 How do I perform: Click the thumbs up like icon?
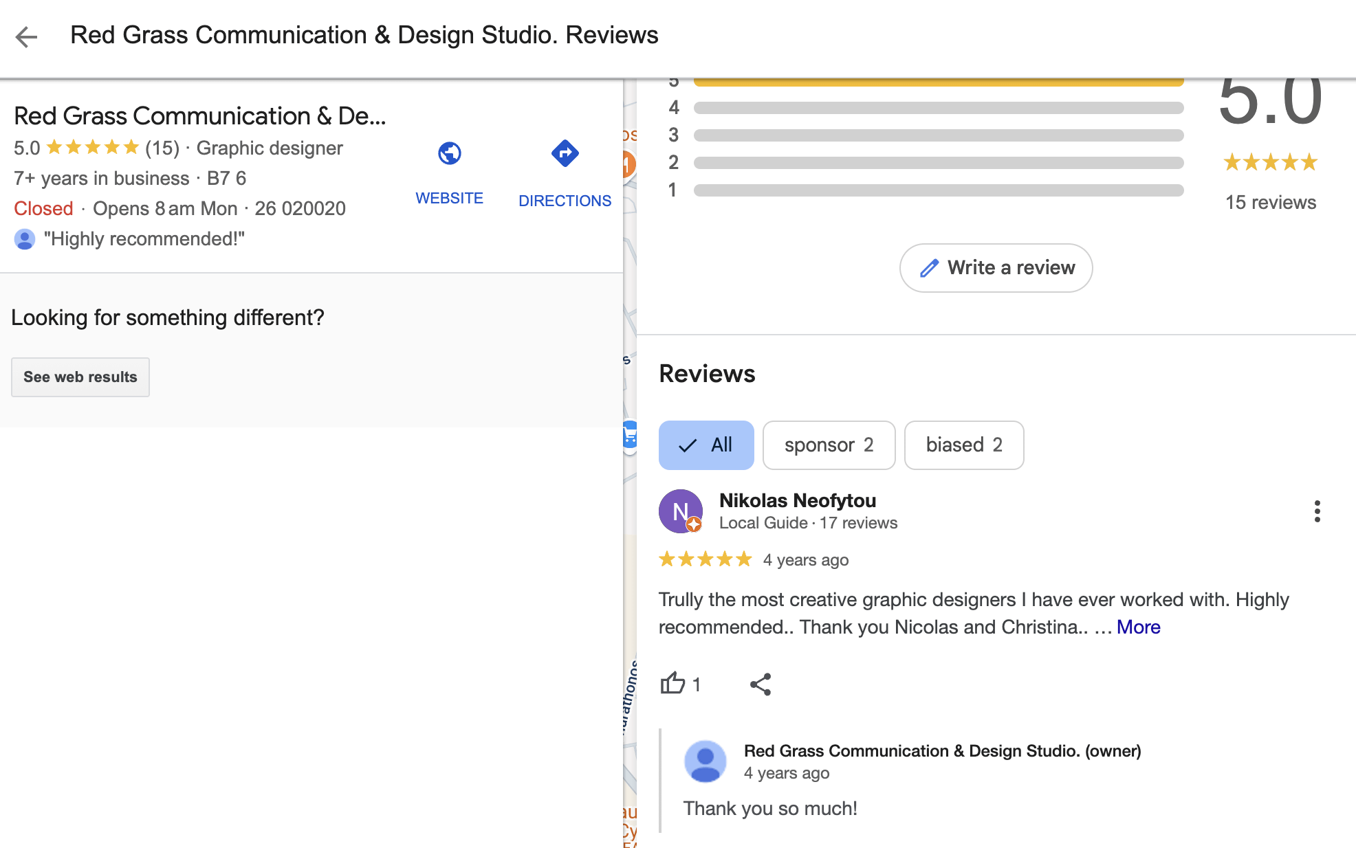(x=672, y=684)
